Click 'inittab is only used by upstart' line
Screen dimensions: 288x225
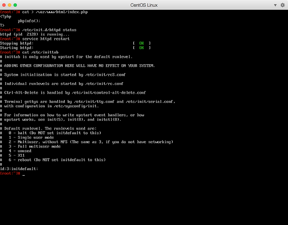pyautogui.click(x=66, y=57)
